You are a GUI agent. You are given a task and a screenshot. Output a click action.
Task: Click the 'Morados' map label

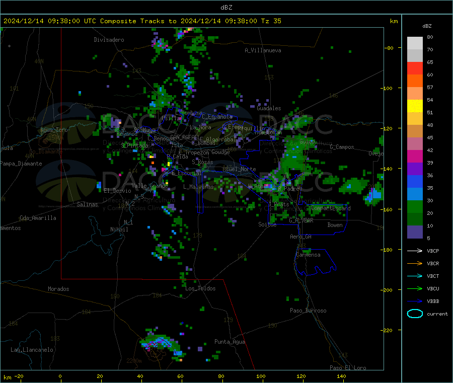[x=58, y=289]
